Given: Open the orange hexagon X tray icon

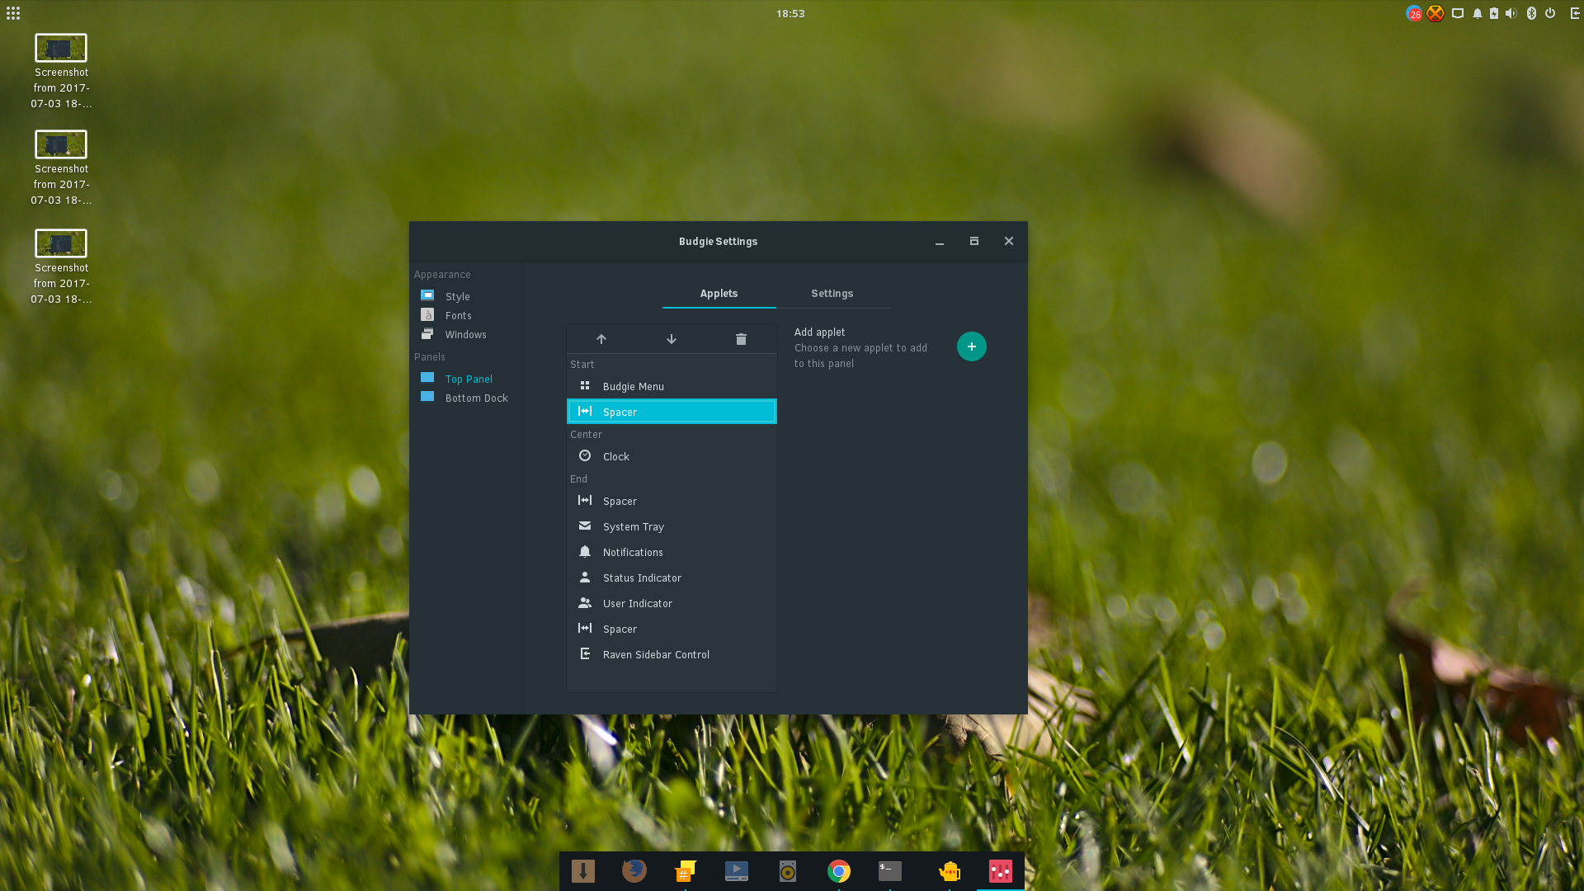Looking at the screenshot, I should coord(1435,13).
